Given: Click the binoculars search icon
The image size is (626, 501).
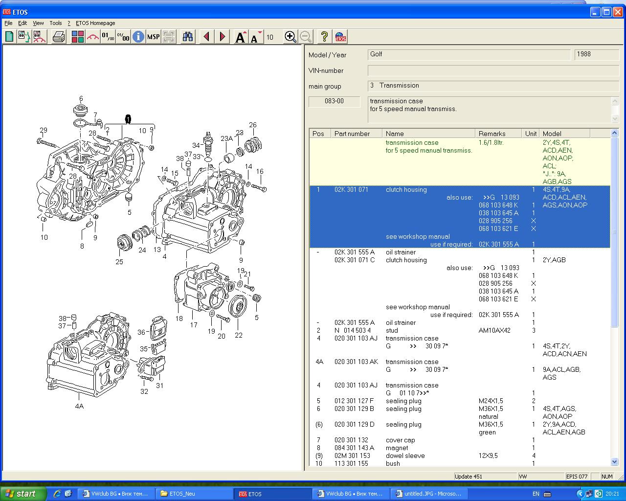Looking at the screenshot, I should (x=188, y=37).
